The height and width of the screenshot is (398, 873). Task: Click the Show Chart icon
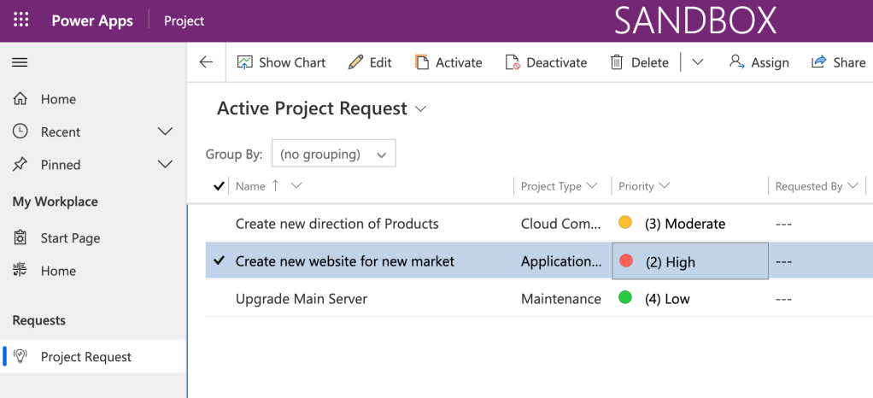coord(245,62)
